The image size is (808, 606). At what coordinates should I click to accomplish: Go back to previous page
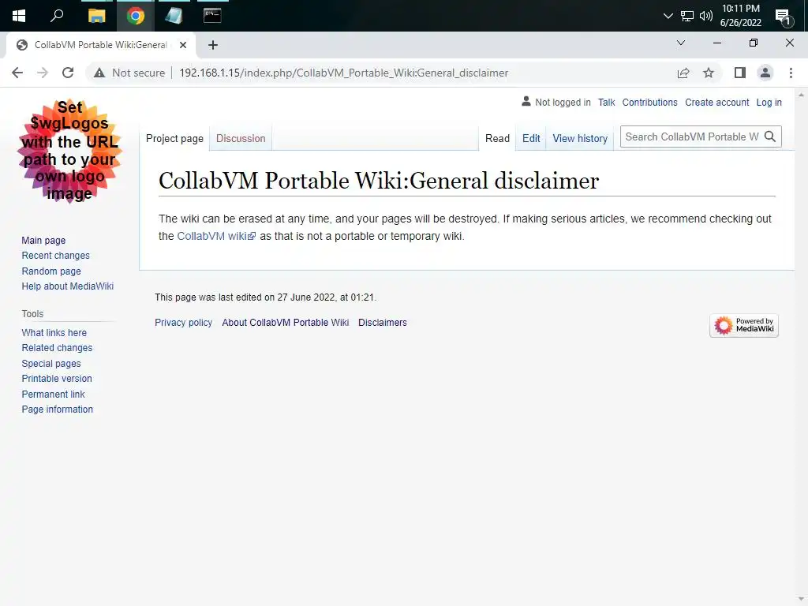(17, 73)
